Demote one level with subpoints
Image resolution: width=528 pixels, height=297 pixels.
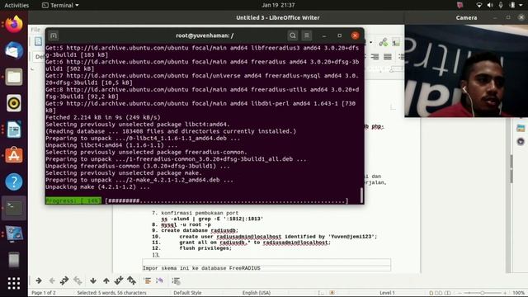click(64, 280)
